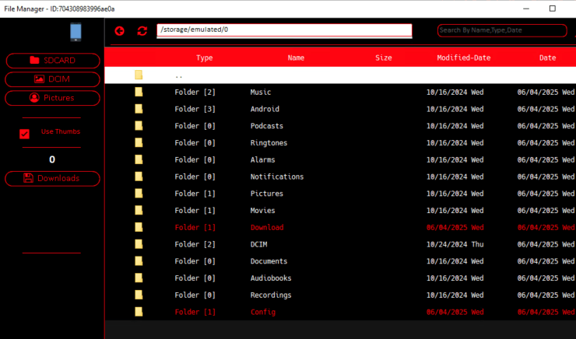Viewport: 576px width, 339px height.
Task: Click the back arrow icon
Action: [x=119, y=31]
